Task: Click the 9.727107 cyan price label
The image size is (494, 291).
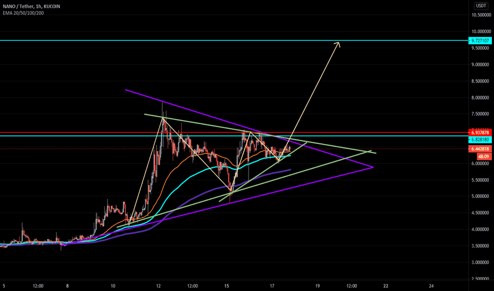Action: [x=480, y=41]
